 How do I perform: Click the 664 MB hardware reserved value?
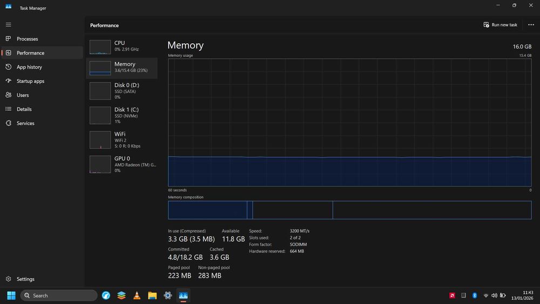[x=297, y=251]
